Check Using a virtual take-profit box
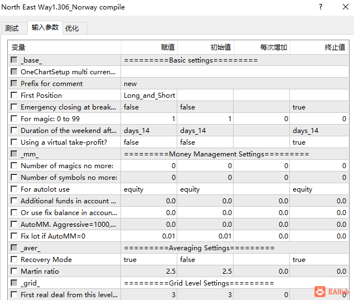354x300 pixels. coord(14,142)
